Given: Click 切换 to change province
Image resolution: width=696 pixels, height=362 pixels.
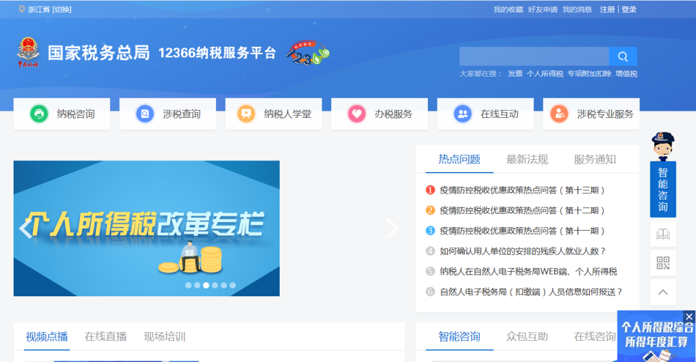Looking at the screenshot, I should tap(62, 9).
